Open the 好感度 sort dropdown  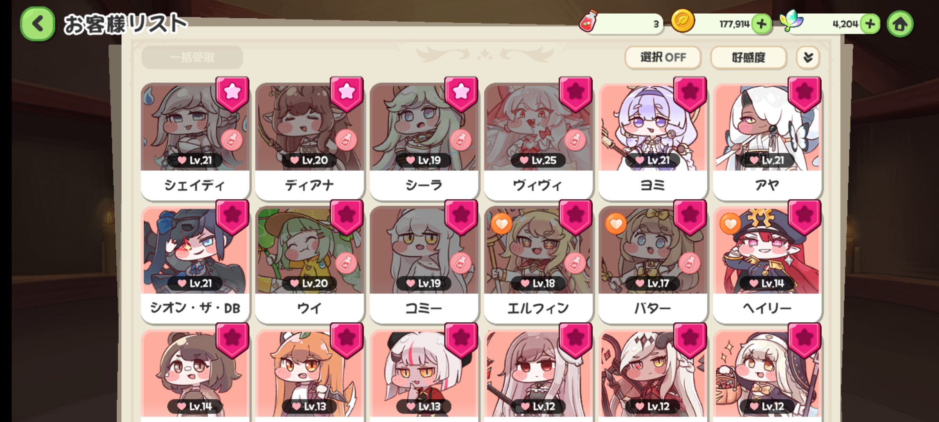click(748, 57)
